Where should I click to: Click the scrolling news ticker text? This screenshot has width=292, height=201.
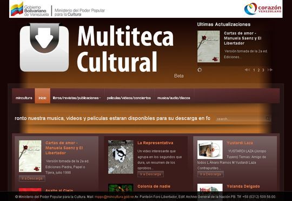112,118
